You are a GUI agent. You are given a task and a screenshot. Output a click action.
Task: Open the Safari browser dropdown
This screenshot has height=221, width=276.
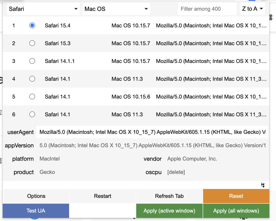coord(43,9)
